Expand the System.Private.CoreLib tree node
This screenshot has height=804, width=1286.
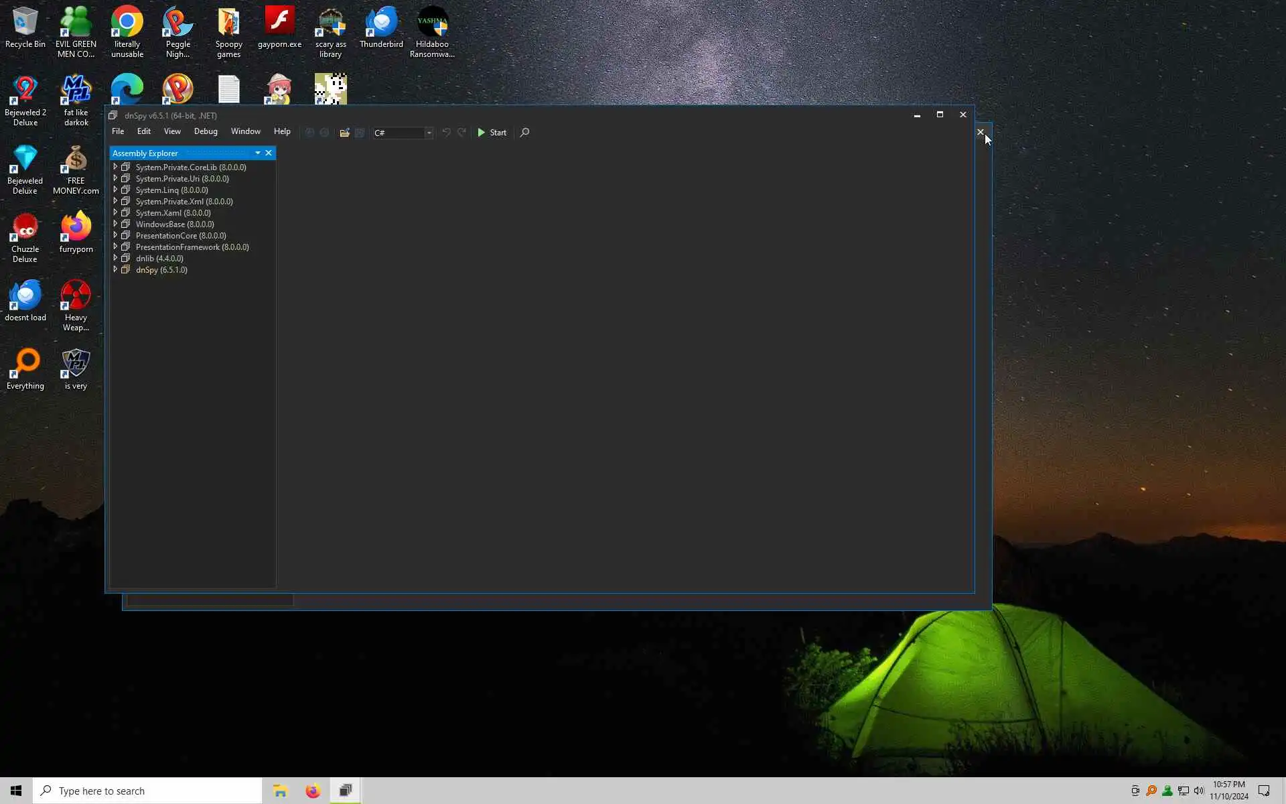[115, 167]
